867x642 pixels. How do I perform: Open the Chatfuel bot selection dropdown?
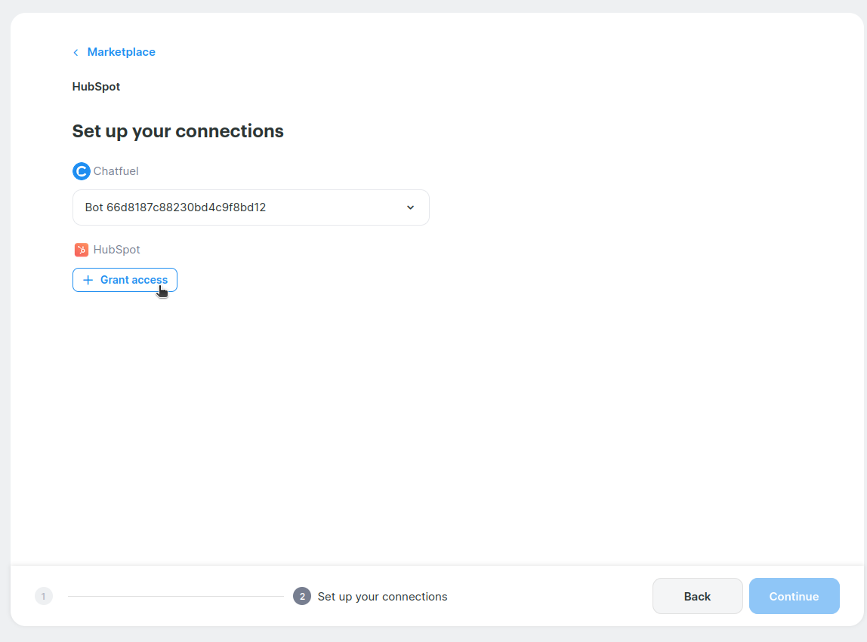(251, 207)
